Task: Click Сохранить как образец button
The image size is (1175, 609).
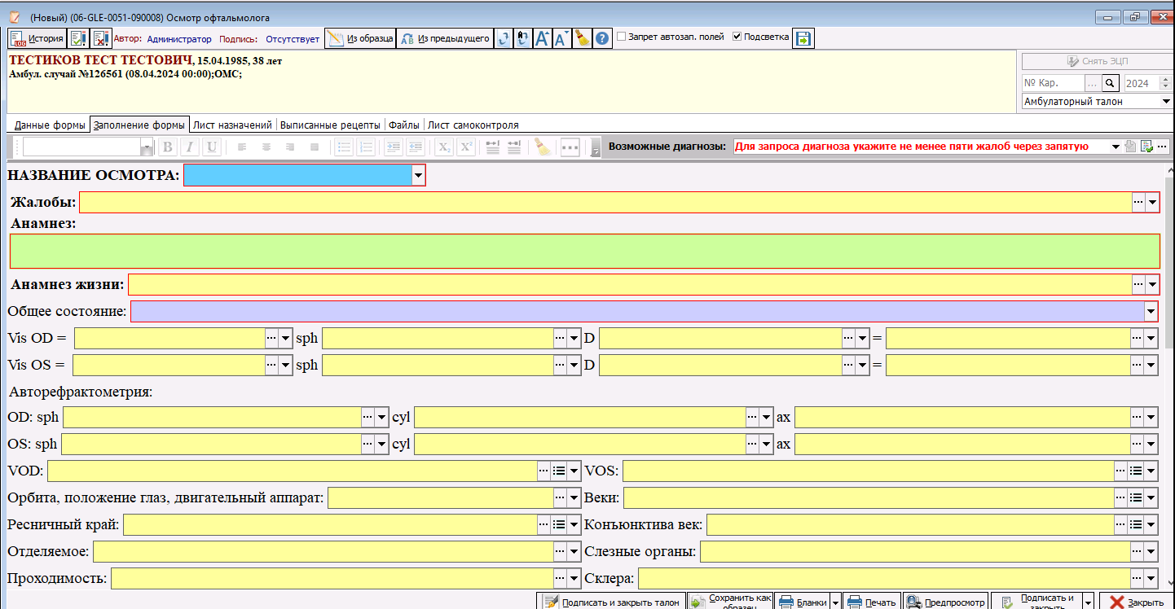Action: point(729,602)
